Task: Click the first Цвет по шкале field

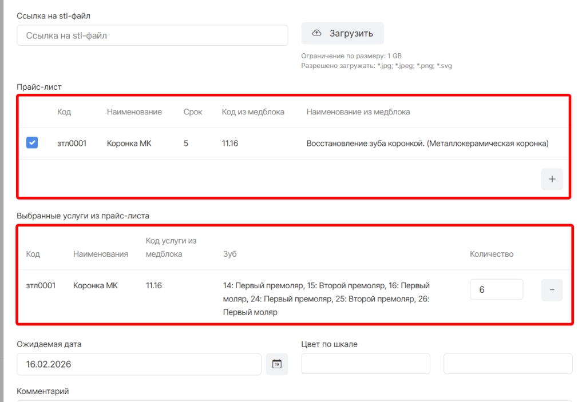Action: [x=365, y=364]
